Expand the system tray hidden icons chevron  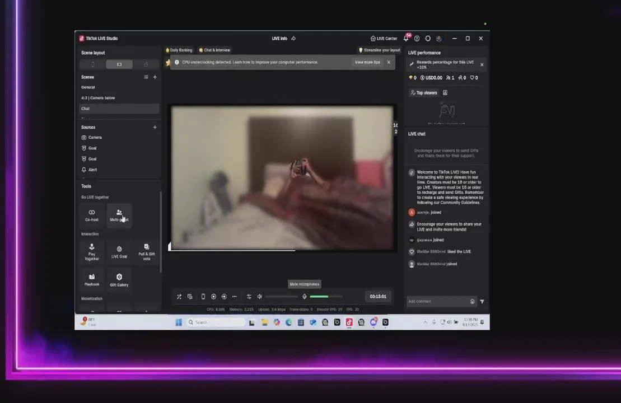tap(426, 322)
